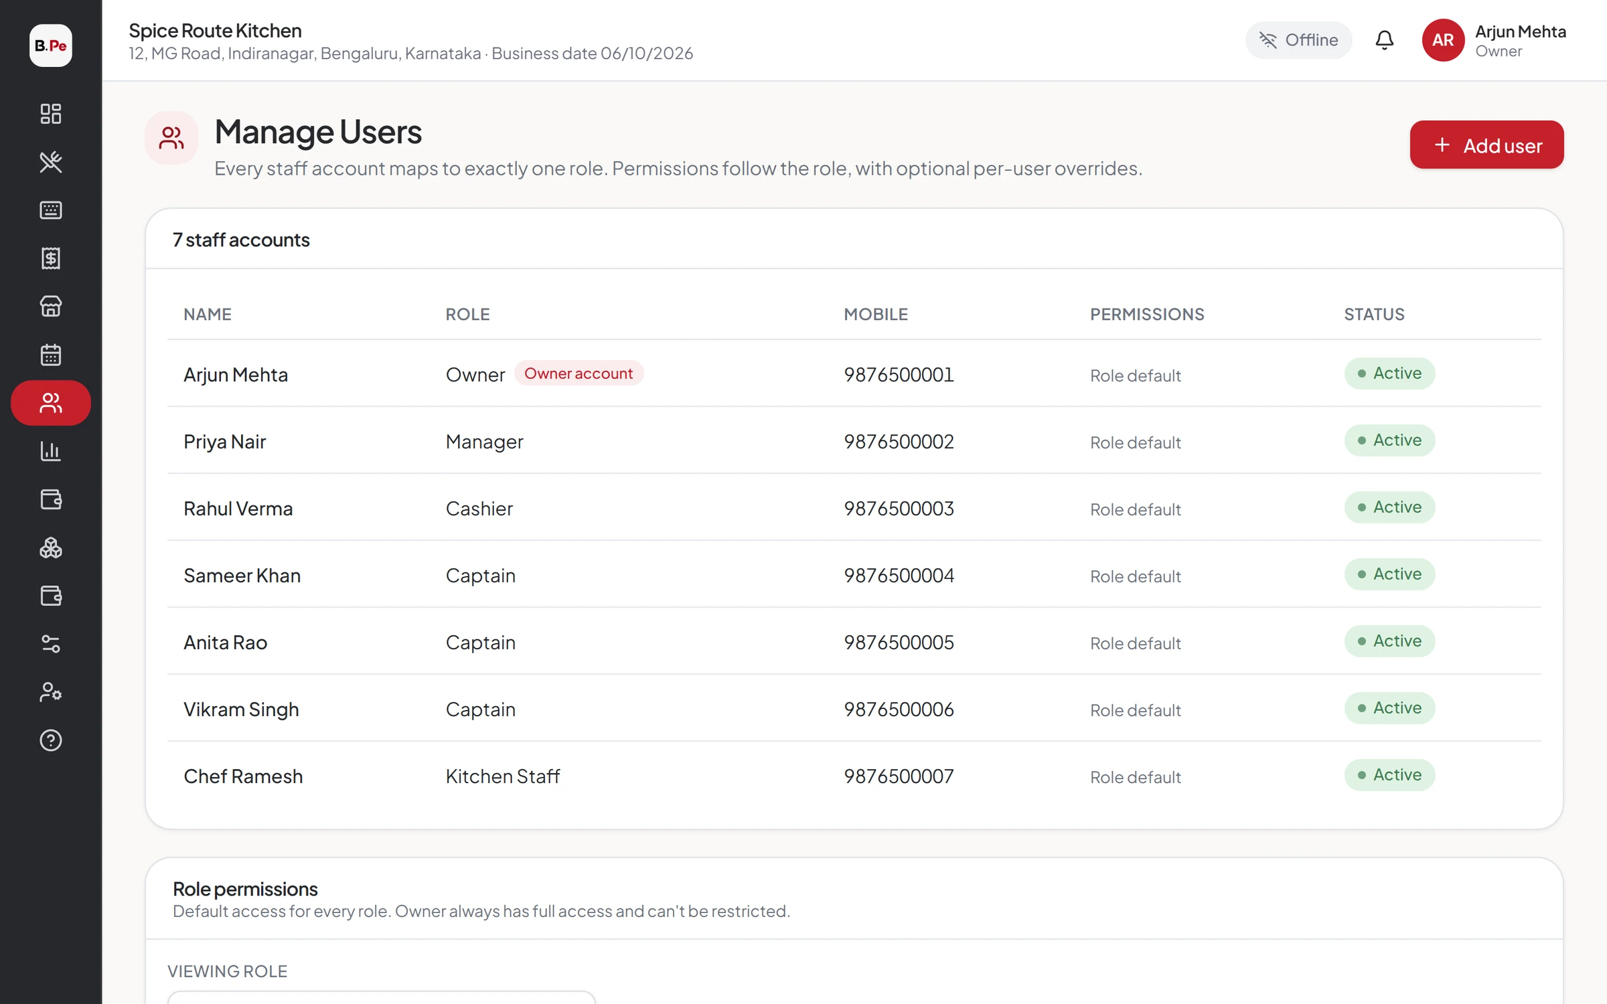Click the Arjun Mehta profile name in header
This screenshot has width=1607, height=1004.
1520,31
